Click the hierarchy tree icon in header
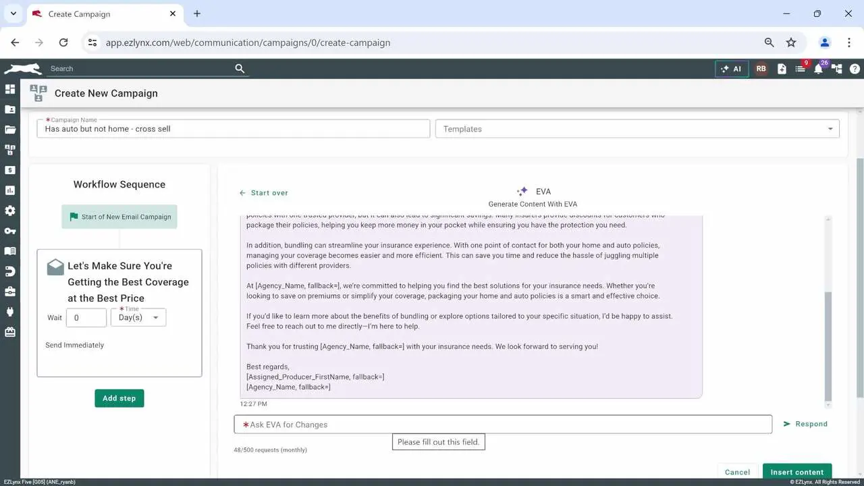Screen dimensions: 864x486 click(837, 69)
